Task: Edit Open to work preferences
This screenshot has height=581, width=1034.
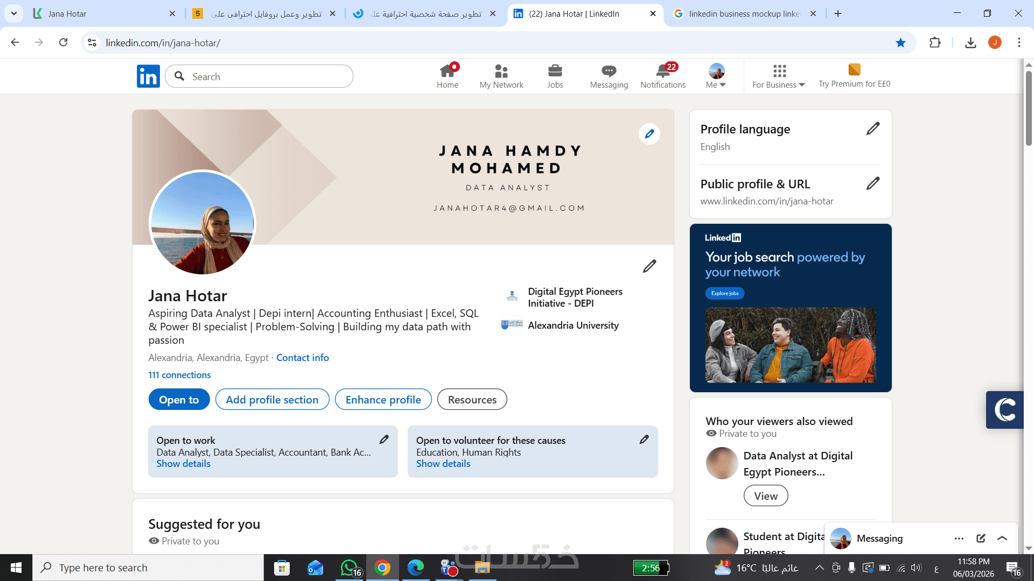Action: coord(383,440)
